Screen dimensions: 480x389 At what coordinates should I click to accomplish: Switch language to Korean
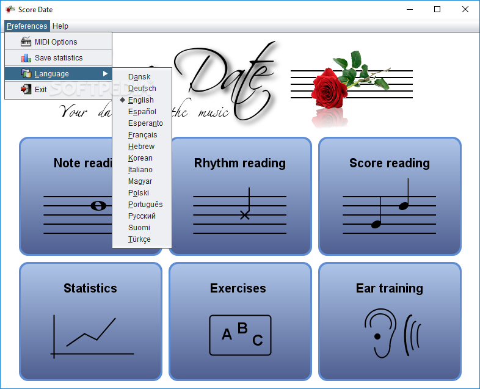click(142, 158)
